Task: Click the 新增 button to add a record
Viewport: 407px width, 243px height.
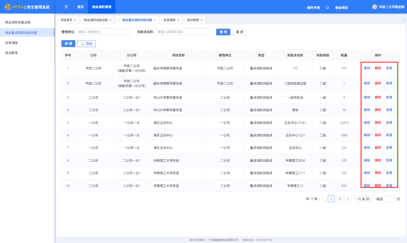Action: (68, 44)
